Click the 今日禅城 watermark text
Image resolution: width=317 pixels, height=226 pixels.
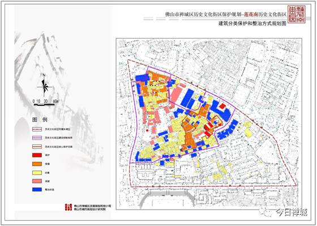(292, 212)
